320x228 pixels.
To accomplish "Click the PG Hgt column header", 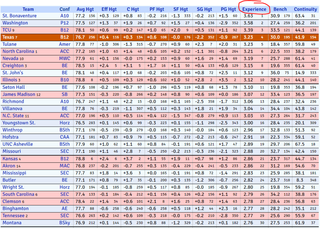I will (228, 9).
